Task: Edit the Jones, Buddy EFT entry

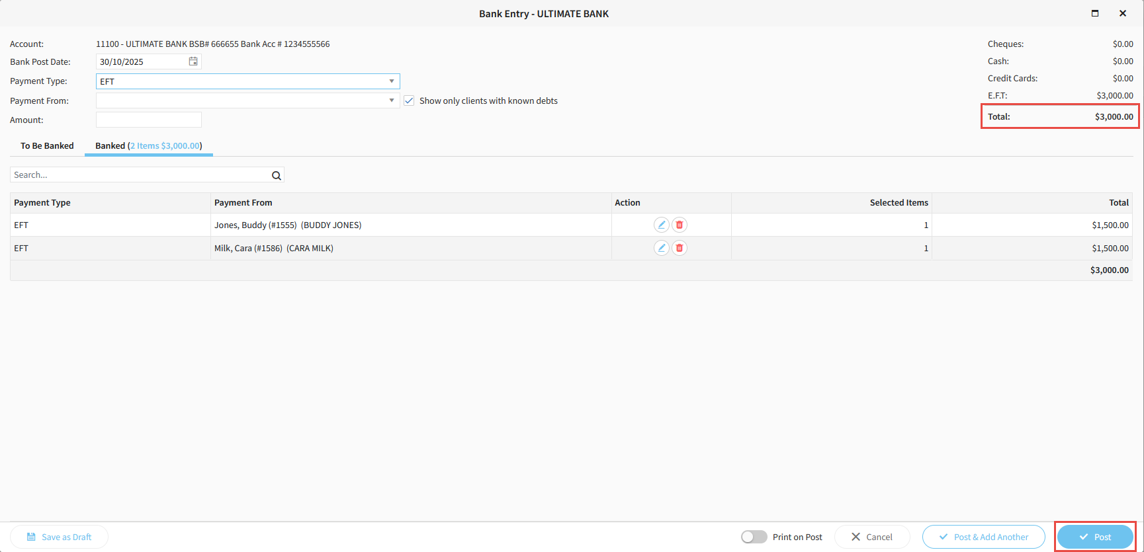Action: 661,225
